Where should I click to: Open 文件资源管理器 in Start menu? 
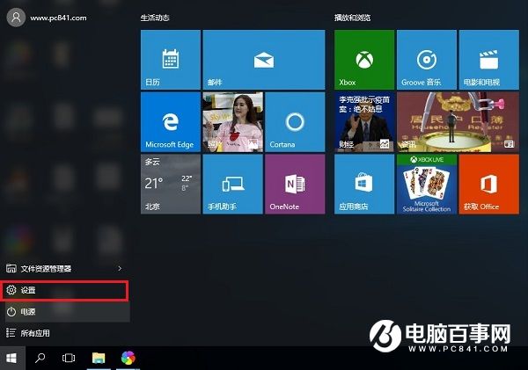pyautogui.click(x=64, y=268)
